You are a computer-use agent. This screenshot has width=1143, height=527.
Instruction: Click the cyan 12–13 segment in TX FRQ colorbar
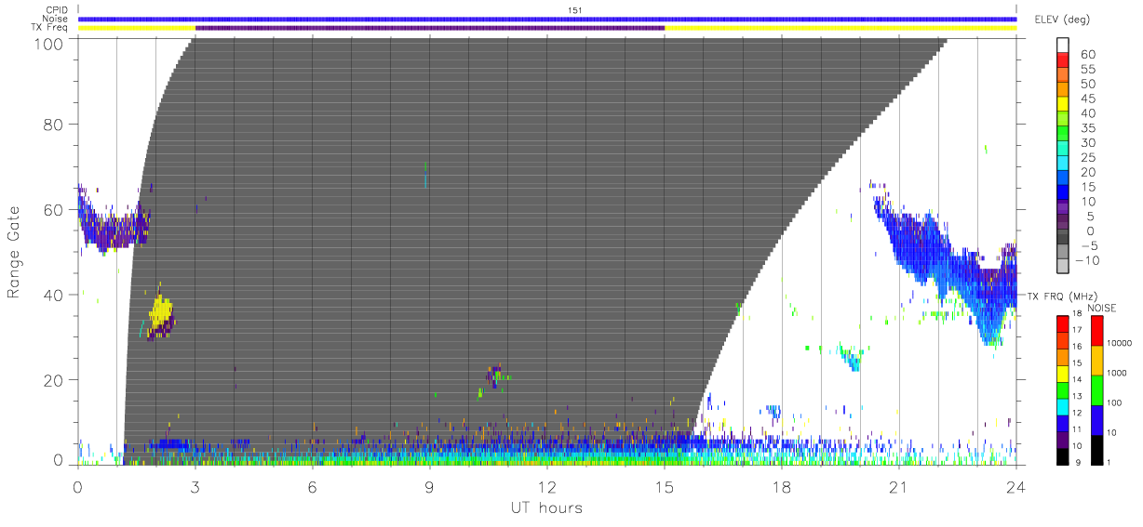1063,406
